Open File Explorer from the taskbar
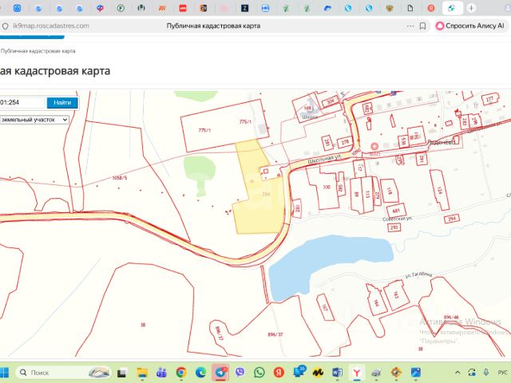Image resolution: width=511 pixels, height=383 pixels. pyautogui.click(x=143, y=373)
